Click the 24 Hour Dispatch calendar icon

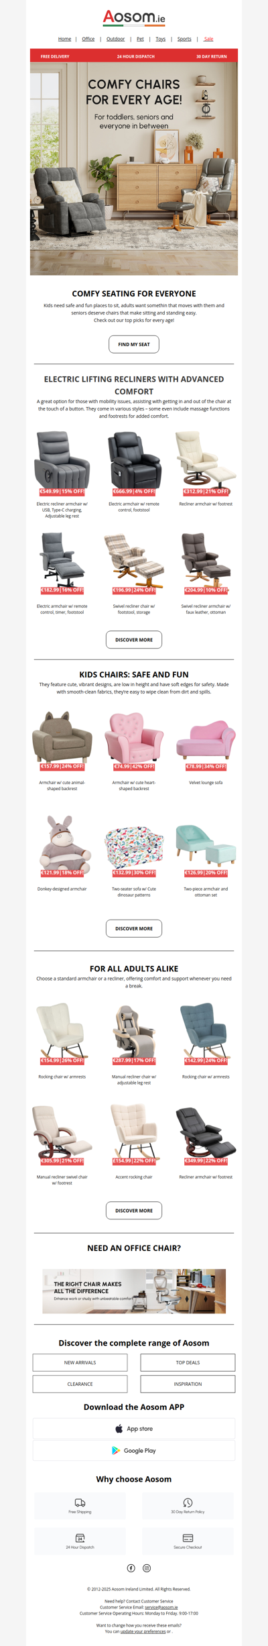tap(80, 1538)
